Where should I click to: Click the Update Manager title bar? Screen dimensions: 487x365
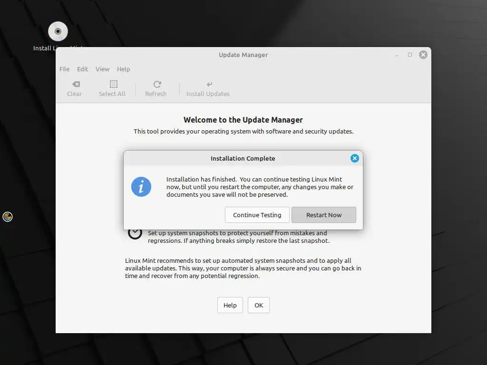point(243,55)
